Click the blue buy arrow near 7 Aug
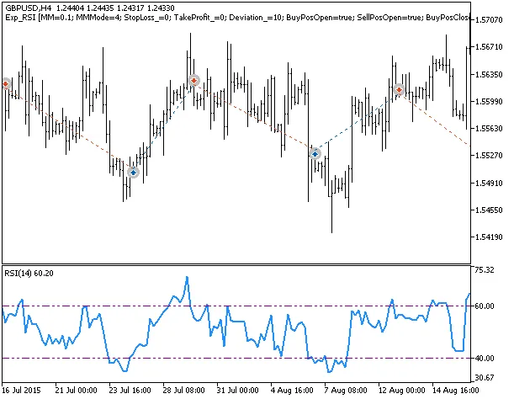Screen dimensions: 514x399 [315, 153]
